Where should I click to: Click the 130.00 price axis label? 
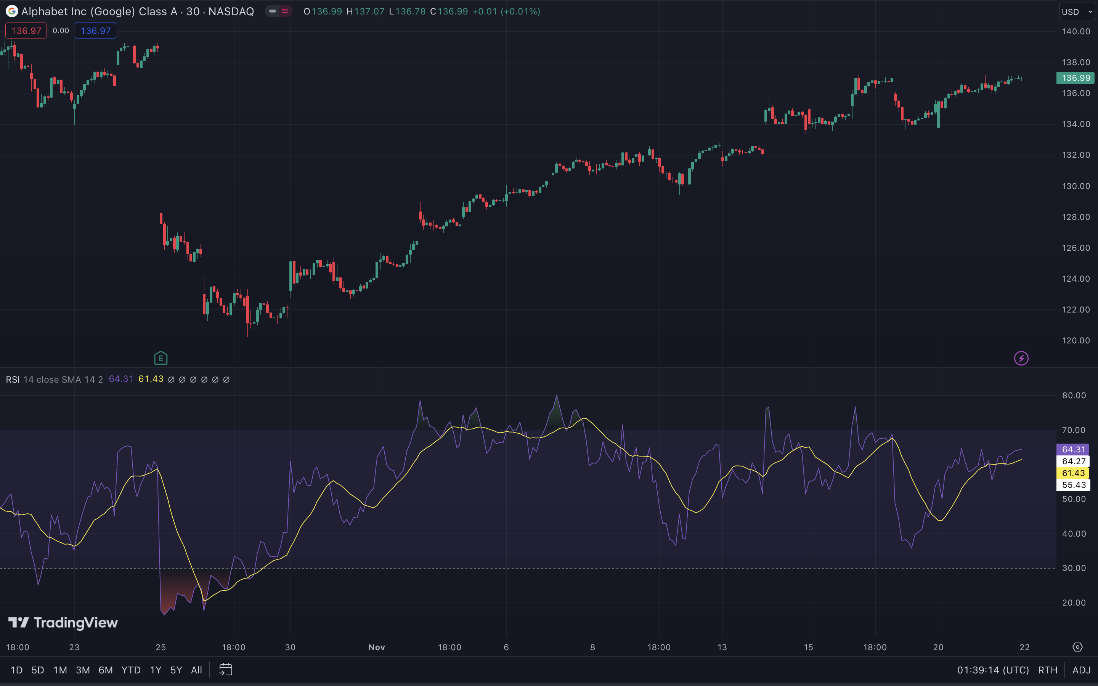1076,186
